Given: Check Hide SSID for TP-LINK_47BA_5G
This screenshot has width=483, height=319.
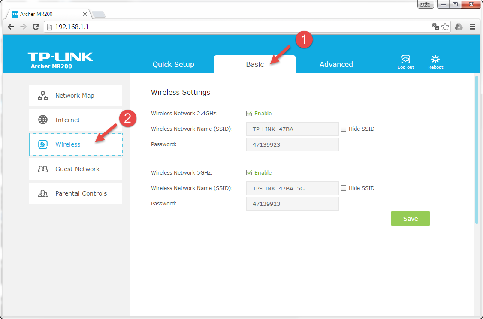Looking at the screenshot, I should [343, 188].
